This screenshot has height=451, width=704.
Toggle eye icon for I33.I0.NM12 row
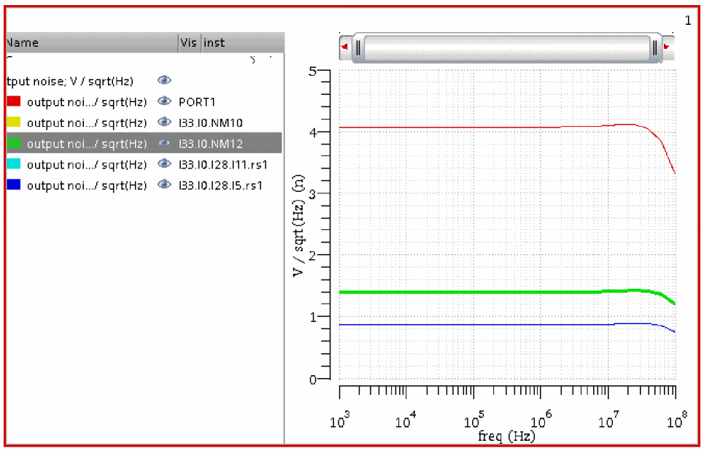coord(164,144)
